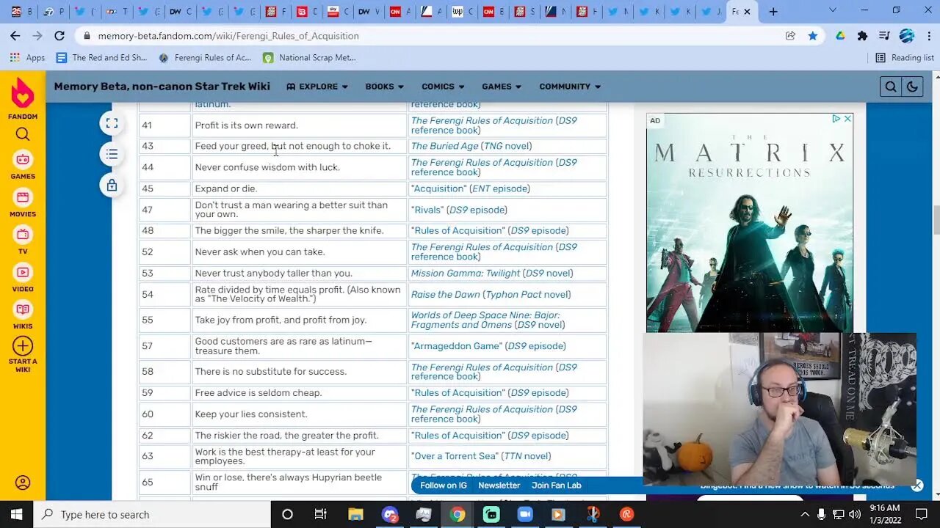940x528 pixels.
Task: Open Worlds of Deep Space Nine link
Action: click(485, 320)
